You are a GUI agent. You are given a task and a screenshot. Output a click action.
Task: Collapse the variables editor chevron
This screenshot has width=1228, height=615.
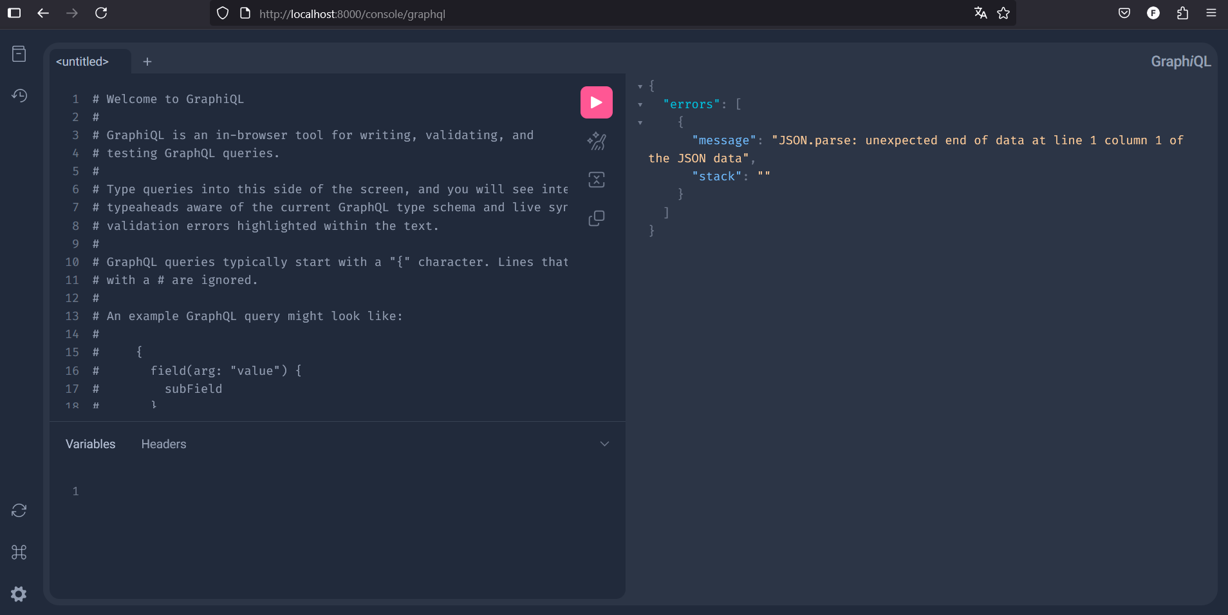pos(604,444)
